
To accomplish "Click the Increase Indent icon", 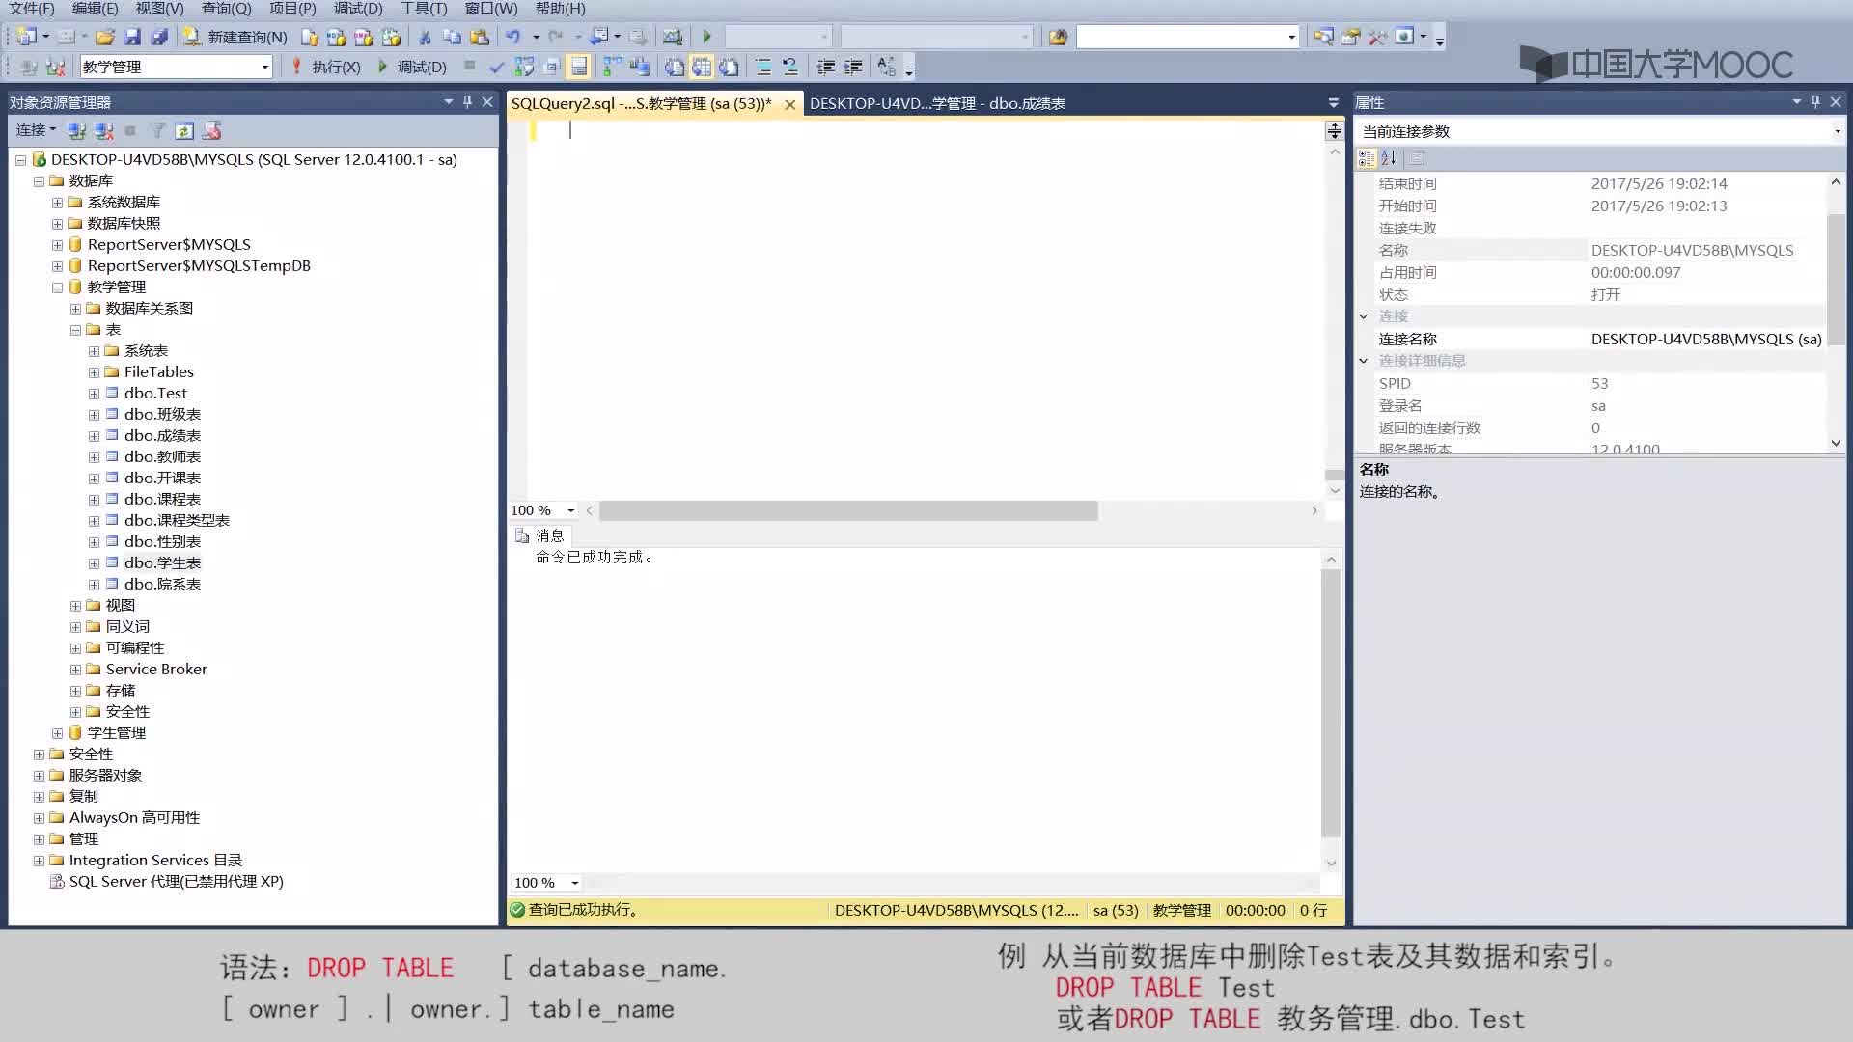I will point(853,67).
